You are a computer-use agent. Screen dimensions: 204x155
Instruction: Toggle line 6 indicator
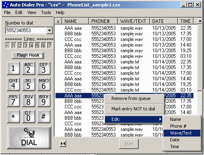point(44,45)
